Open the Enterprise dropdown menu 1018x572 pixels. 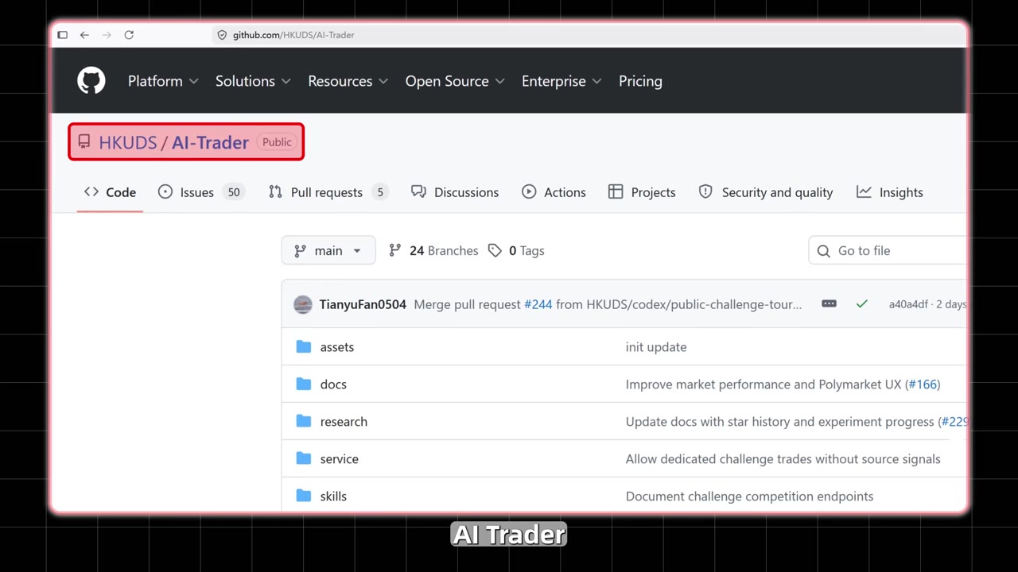(x=561, y=81)
